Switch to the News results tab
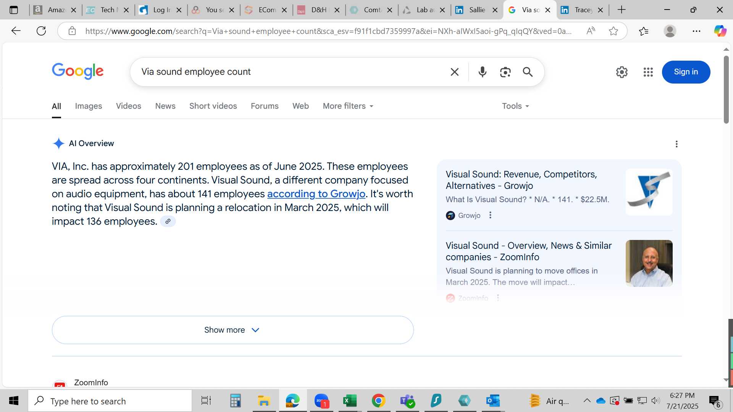This screenshot has height=412, width=733. pos(165,106)
